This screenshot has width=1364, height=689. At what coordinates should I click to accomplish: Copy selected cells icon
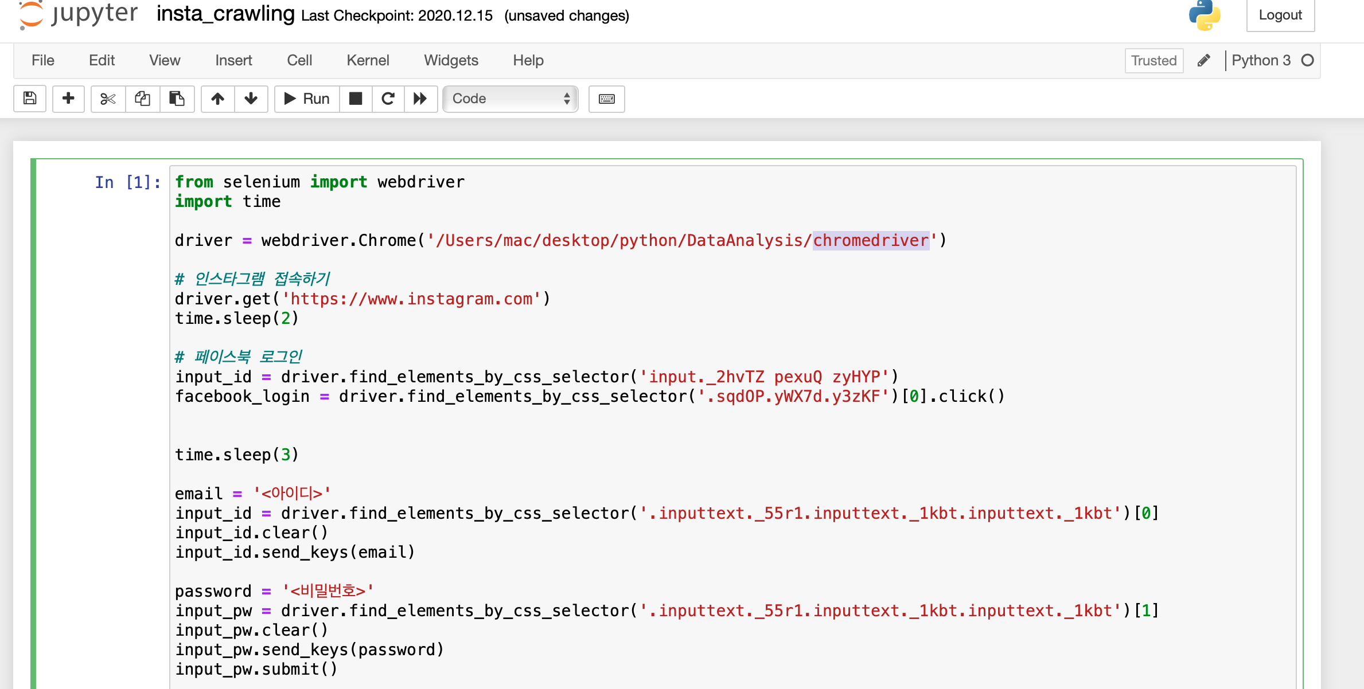[x=142, y=99]
